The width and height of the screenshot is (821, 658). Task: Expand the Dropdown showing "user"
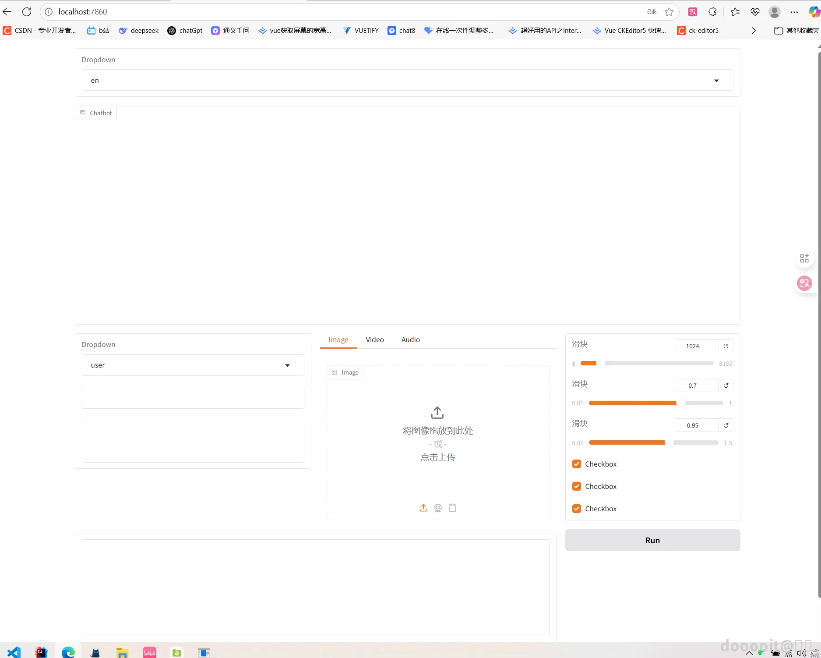click(193, 365)
